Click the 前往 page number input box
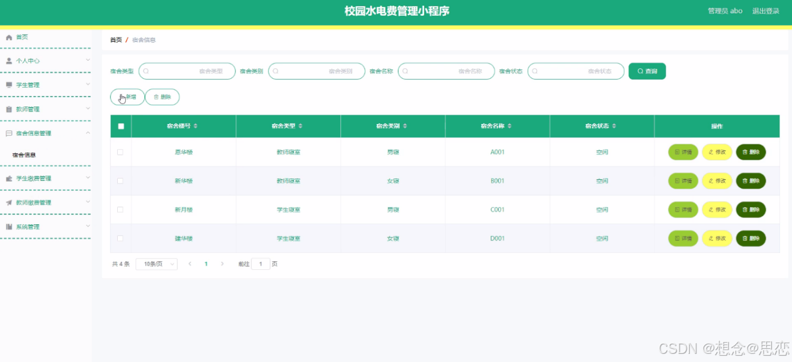Screen dimensions: 792x362 click(x=261, y=264)
